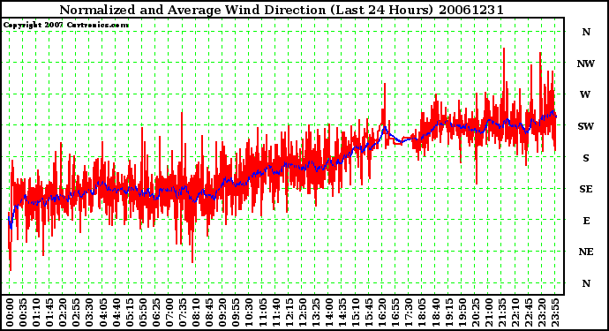Click the 00:00 time label
Image resolution: width=609 pixels, height=331 pixels.
[10, 312]
